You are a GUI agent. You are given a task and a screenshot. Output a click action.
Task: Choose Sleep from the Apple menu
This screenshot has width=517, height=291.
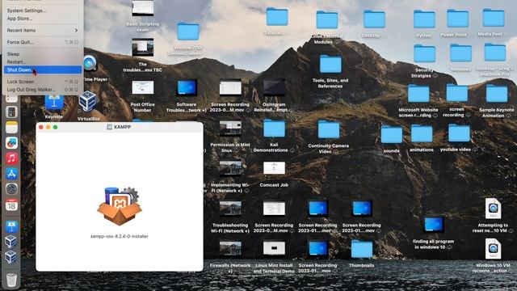coord(42,54)
